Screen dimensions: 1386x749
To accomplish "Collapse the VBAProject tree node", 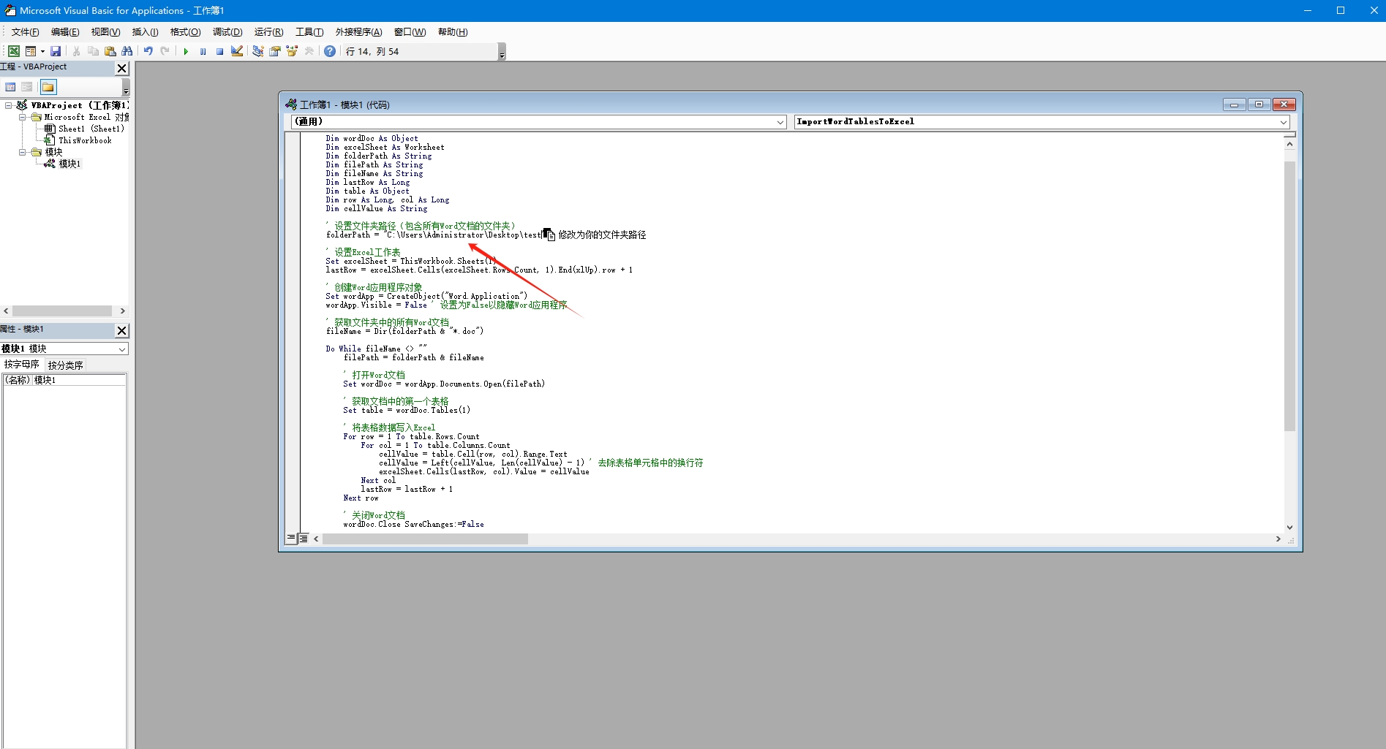I will [x=9, y=105].
